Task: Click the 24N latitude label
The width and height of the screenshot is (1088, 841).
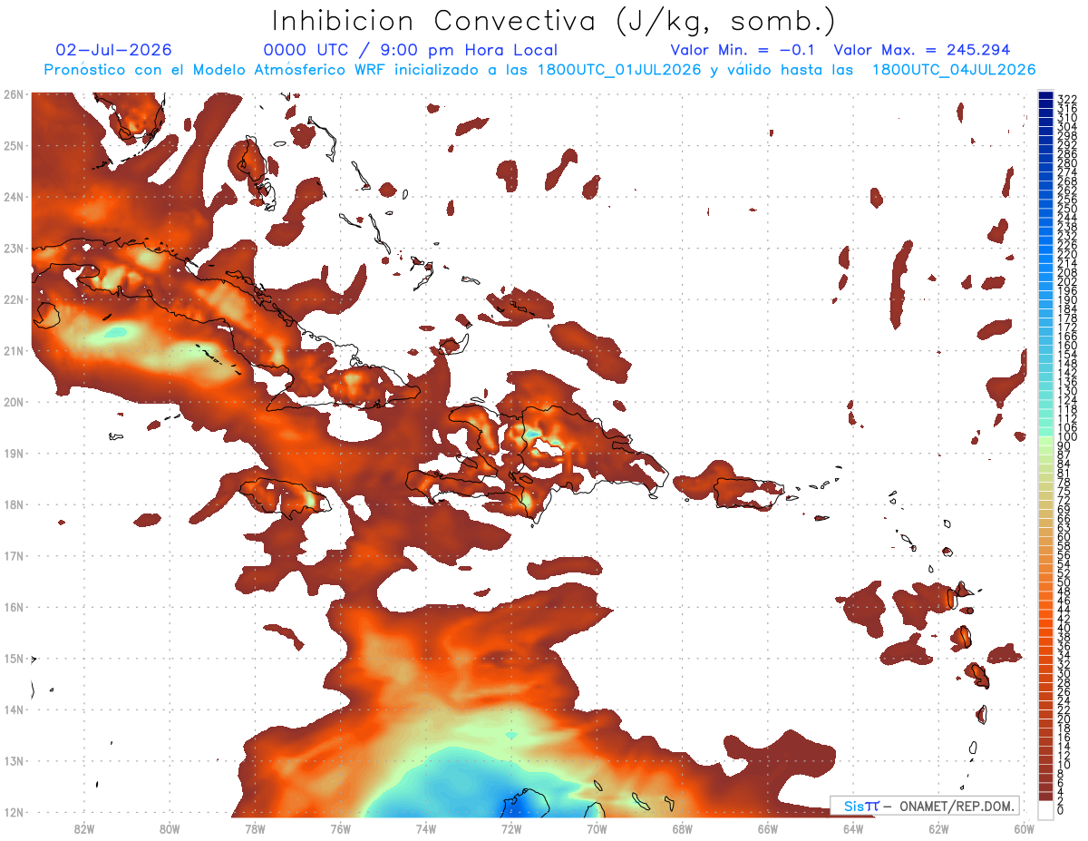Action: 13,197
